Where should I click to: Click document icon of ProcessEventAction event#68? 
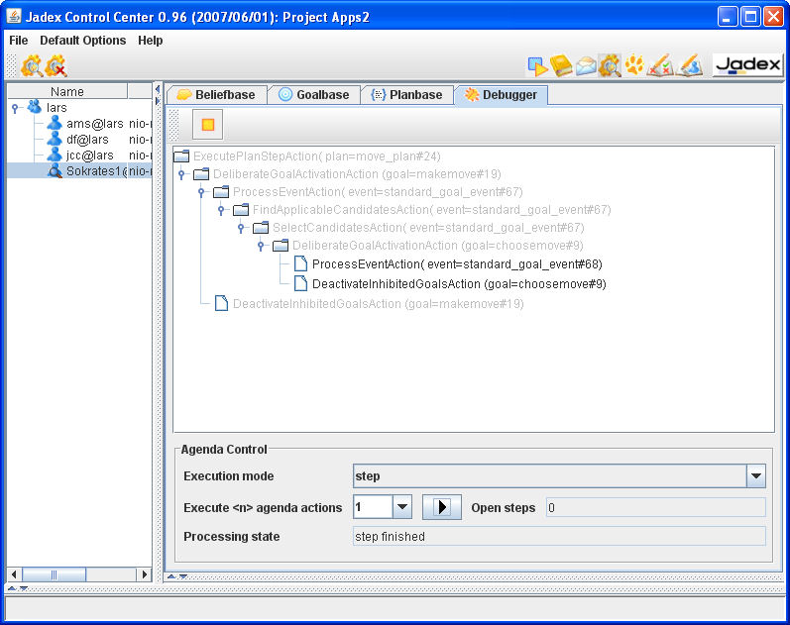(300, 263)
